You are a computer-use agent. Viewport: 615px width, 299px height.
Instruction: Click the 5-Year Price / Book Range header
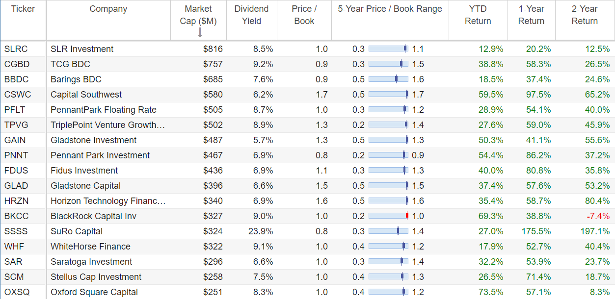pyautogui.click(x=390, y=9)
